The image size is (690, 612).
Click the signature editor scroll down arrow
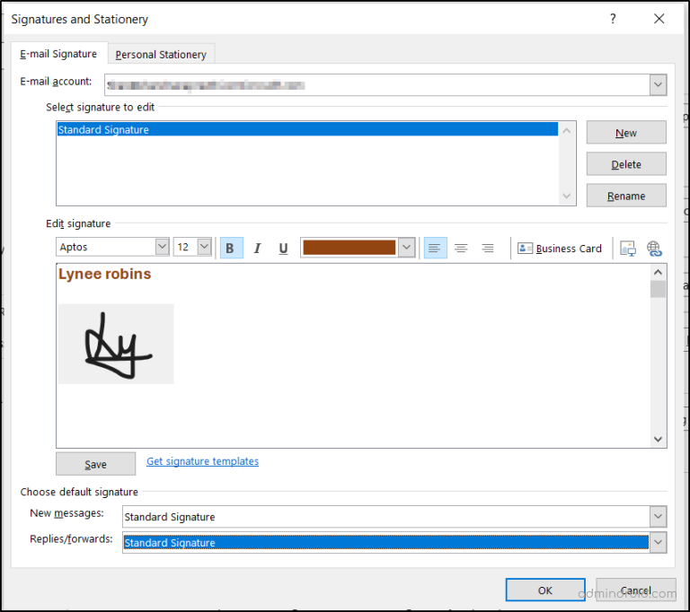pyautogui.click(x=658, y=439)
